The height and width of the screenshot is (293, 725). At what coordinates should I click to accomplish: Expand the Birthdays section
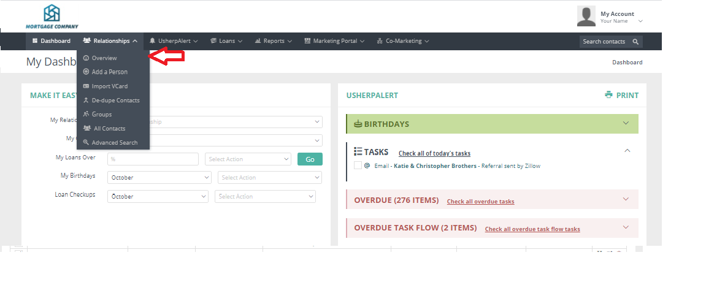click(626, 123)
